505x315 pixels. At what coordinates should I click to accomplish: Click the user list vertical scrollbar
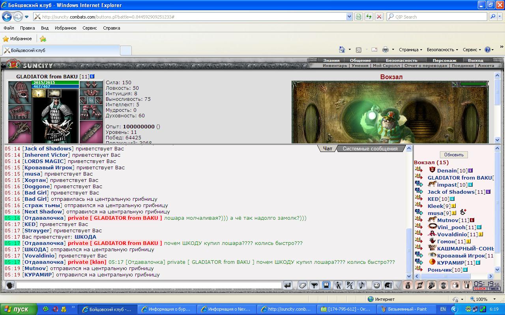click(498, 210)
